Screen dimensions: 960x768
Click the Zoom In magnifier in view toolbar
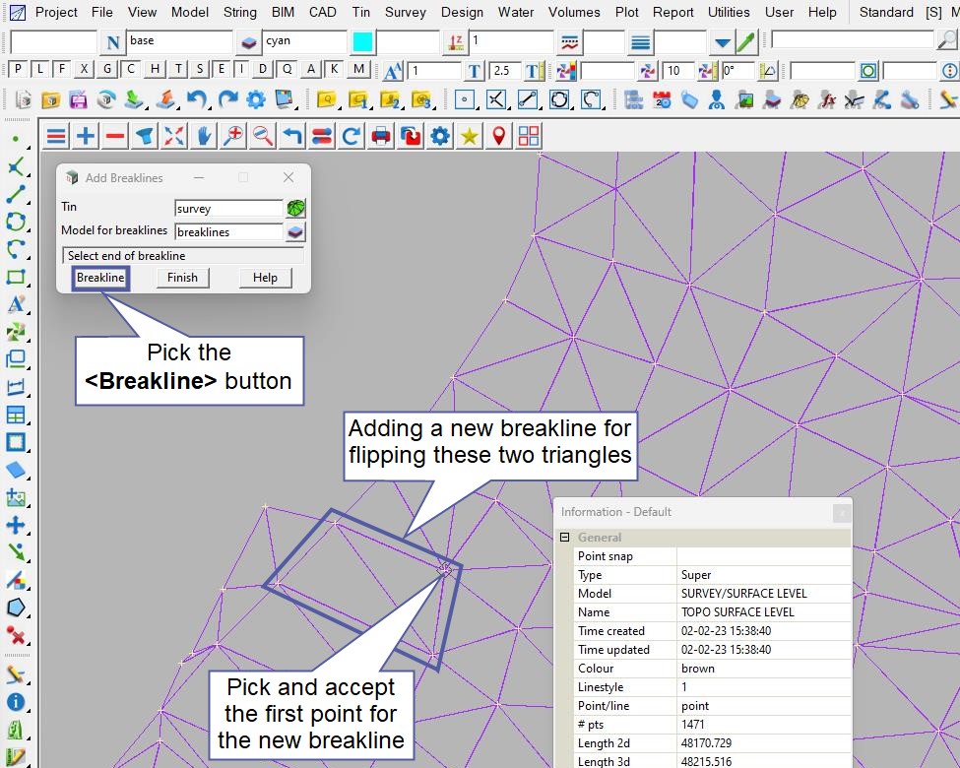pyautogui.click(x=233, y=136)
